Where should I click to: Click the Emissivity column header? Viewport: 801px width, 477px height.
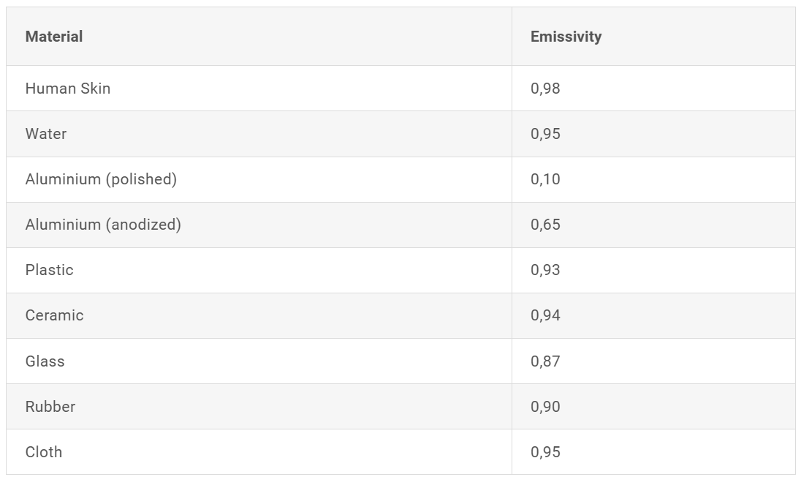(653, 37)
